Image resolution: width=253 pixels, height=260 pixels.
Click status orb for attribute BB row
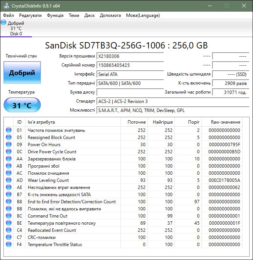9,209
